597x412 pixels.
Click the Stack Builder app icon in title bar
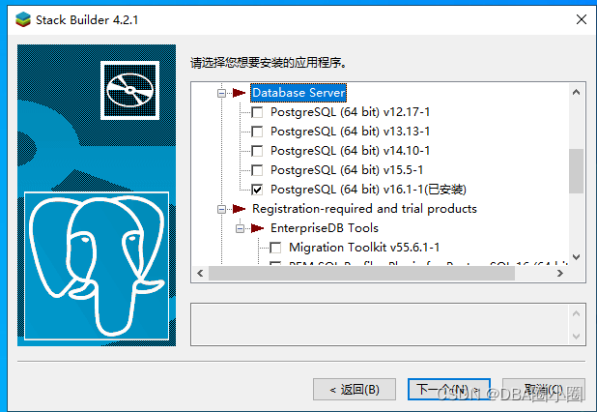pyautogui.click(x=23, y=19)
